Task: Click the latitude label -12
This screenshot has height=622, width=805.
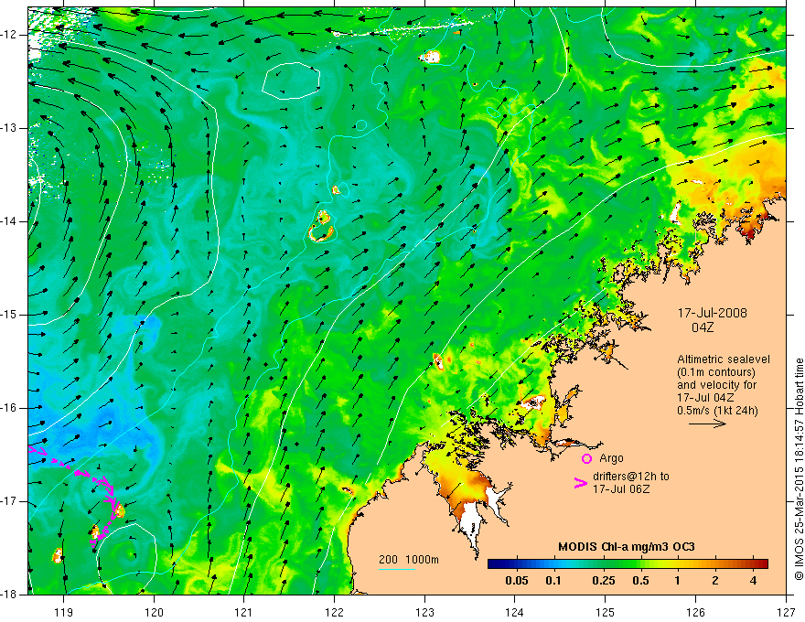Action: [10, 35]
